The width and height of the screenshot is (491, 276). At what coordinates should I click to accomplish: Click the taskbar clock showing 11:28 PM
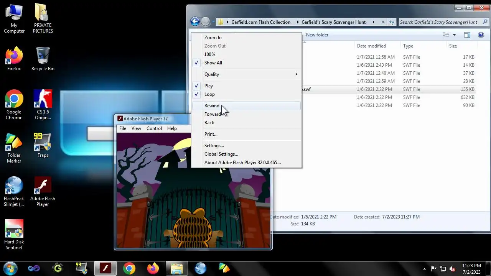coord(471,269)
